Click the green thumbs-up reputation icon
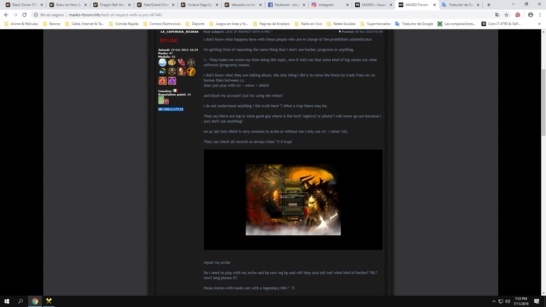Screen dimensions: 546x307 coord(161,101)
